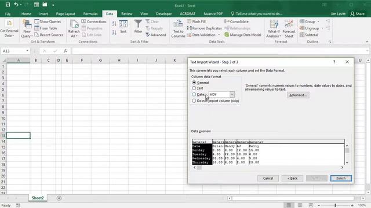Select the Date data format option
This screenshot has width=371, height=208.
point(198,94)
